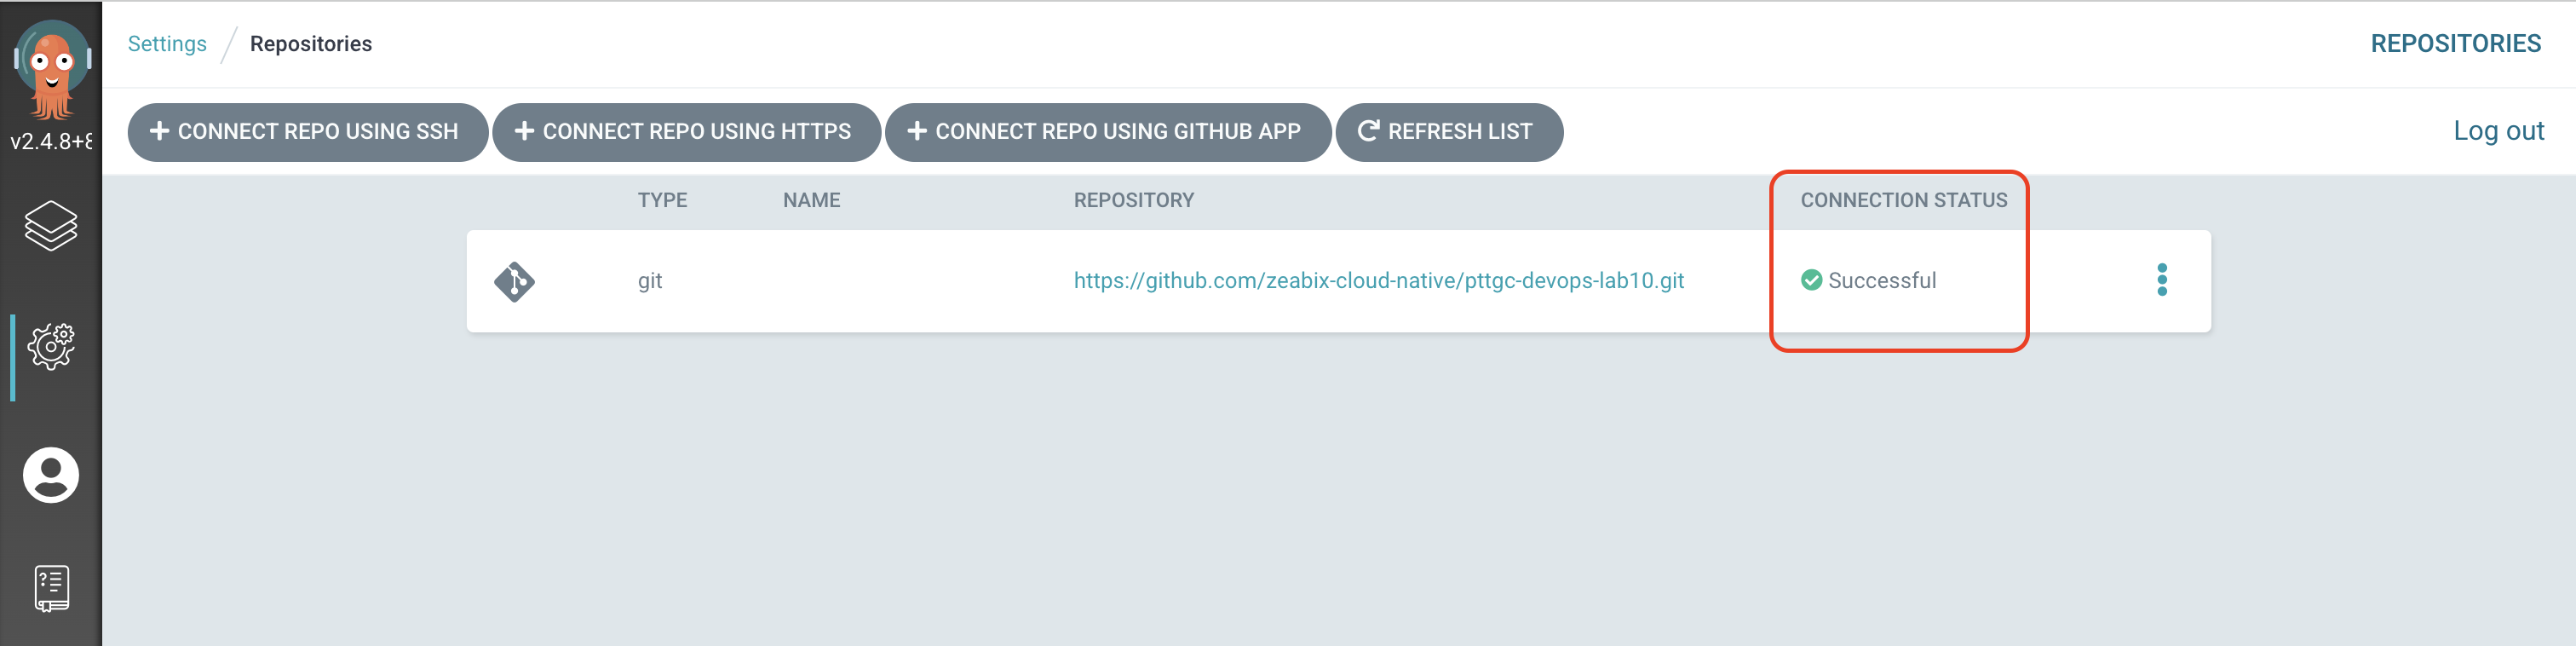
Task: Click the v2.4.8 version label
Action: pyautogui.click(x=51, y=142)
